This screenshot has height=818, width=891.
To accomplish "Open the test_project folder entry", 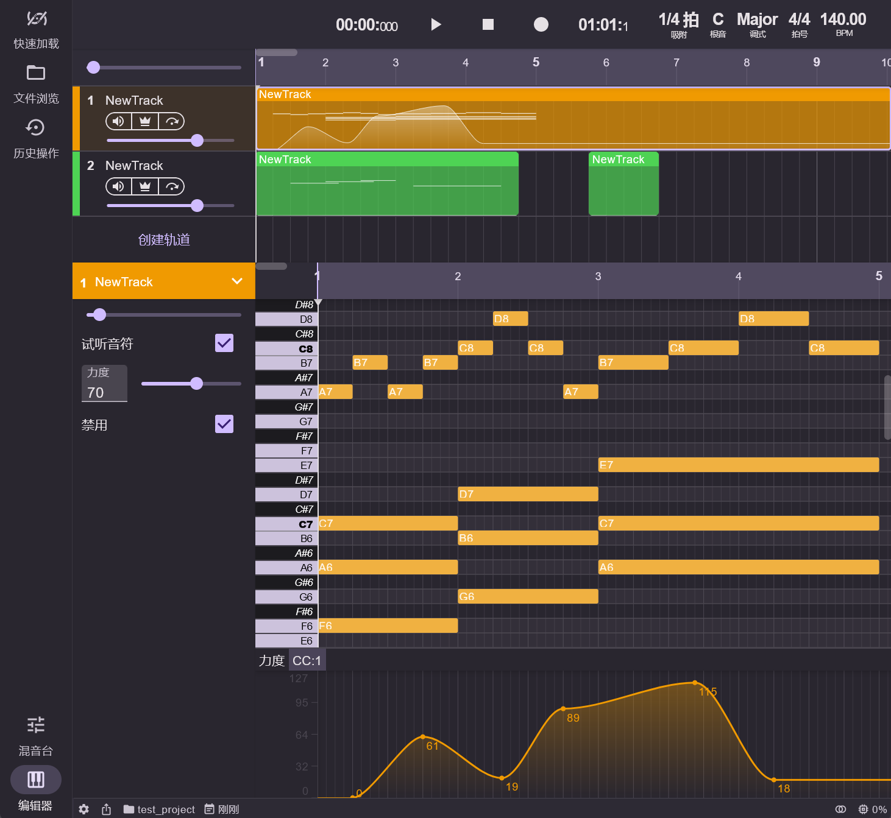I will click(x=159, y=809).
